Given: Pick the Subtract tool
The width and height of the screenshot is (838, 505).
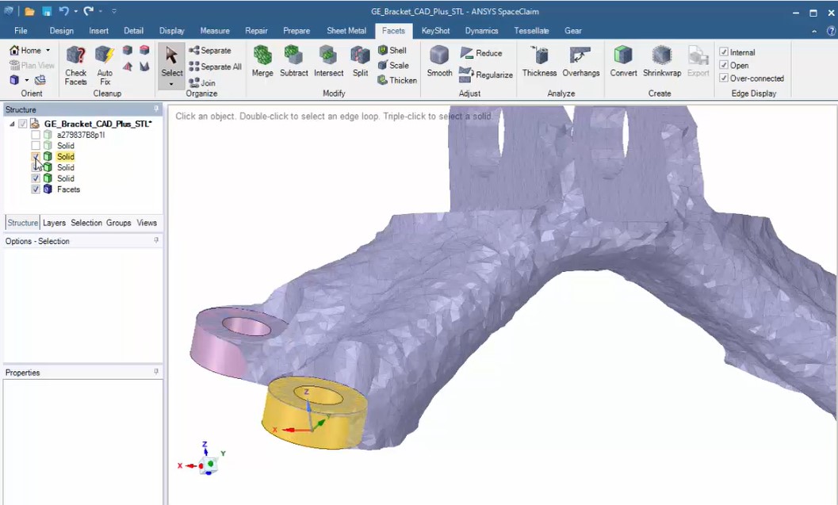Looking at the screenshot, I should tap(294, 62).
